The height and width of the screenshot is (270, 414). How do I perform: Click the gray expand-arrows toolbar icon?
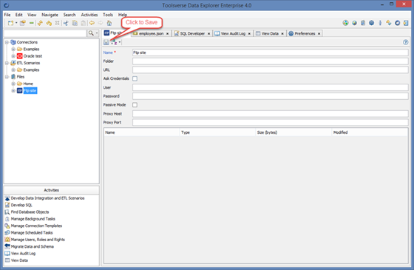click(x=58, y=23)
